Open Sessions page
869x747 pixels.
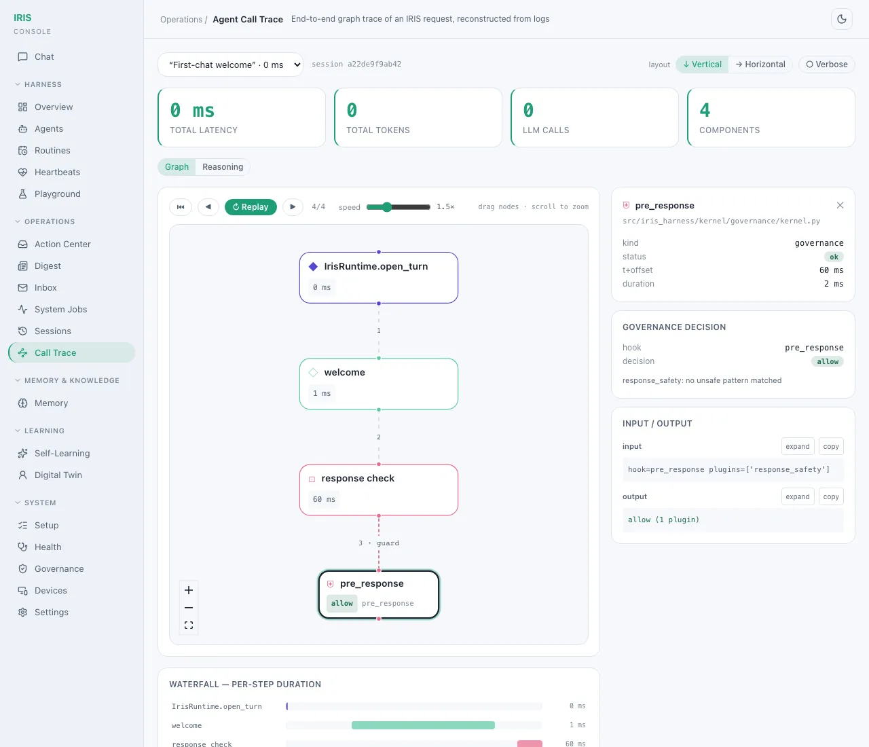tap(72, 331)
